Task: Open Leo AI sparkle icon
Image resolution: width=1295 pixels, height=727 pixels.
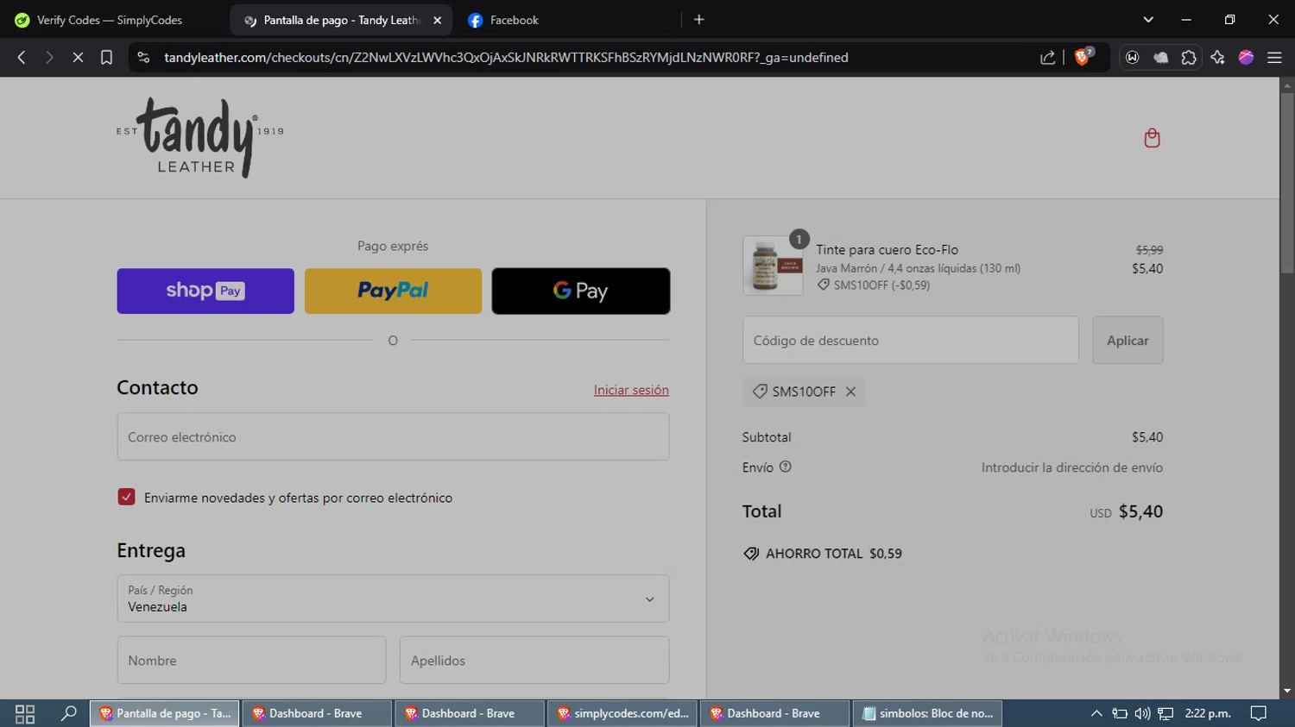Action: [x=1217, y=58]
